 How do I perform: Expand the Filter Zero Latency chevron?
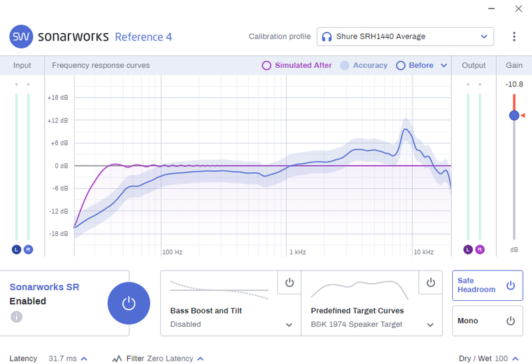201,359
